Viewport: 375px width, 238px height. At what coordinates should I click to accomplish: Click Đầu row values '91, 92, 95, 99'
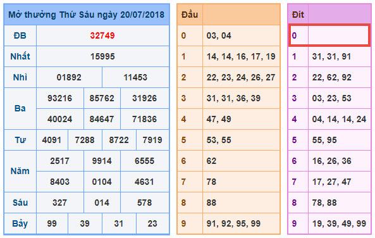point(233,223)
